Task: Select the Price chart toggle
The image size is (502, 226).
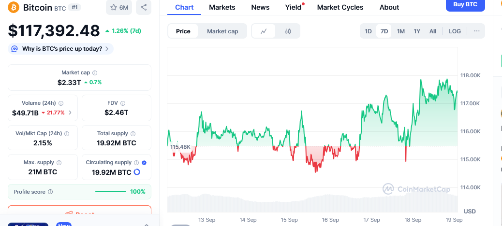Action: click(x=183, y=31)
